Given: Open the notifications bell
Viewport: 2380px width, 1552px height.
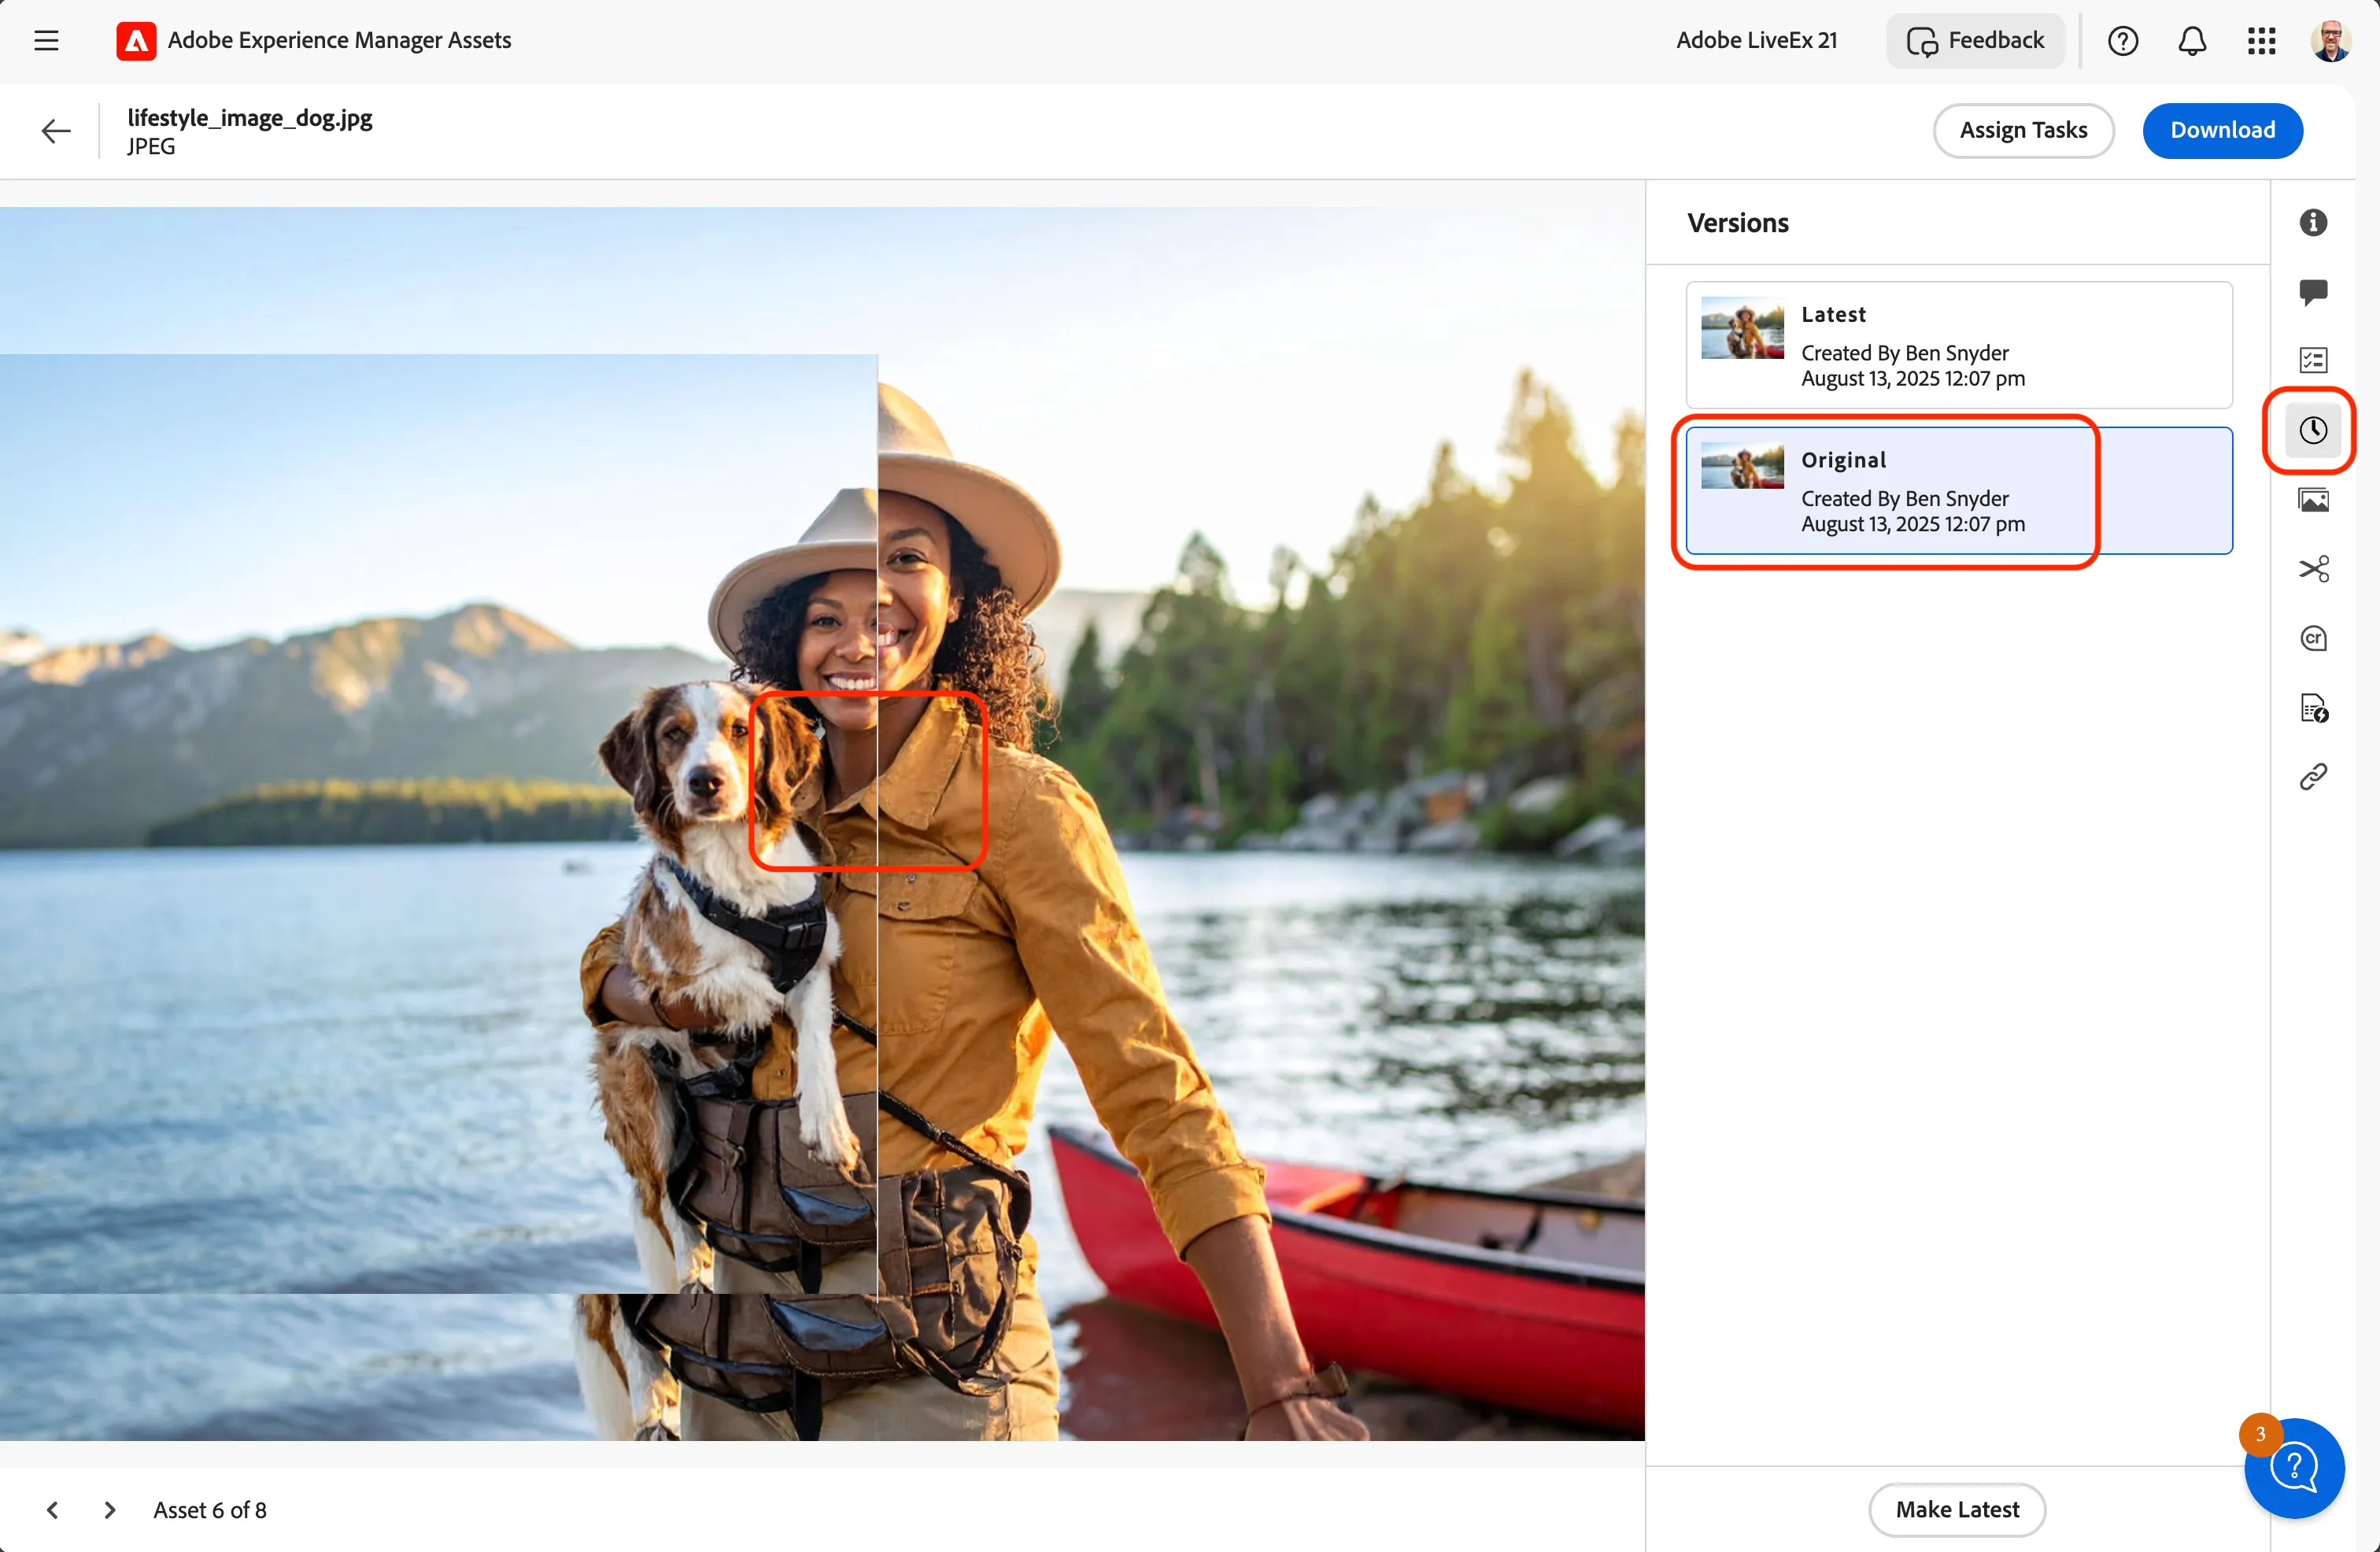Looking at the screenshot, I should (2192, 40).
